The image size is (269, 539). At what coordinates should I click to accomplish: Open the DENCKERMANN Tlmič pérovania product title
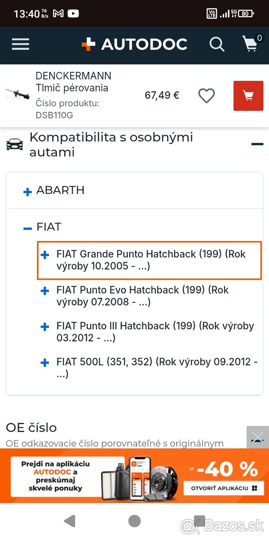(x=73, y=82)
